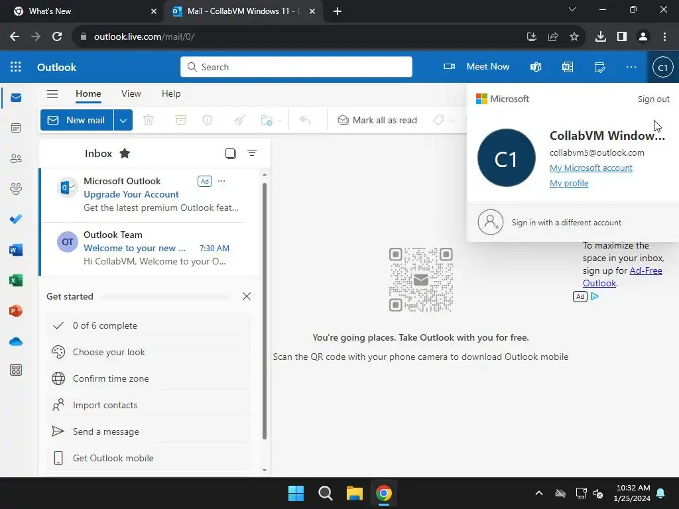
Task: Launch Word from the left sidebar
Action: [16, 250]
